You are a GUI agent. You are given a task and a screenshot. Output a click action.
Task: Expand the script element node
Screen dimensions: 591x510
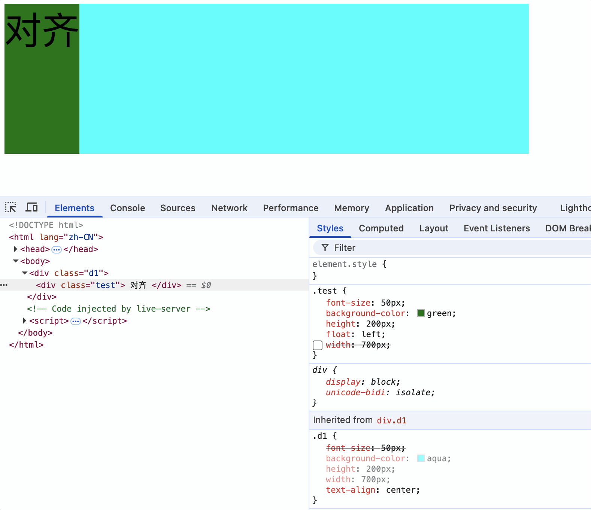(24, 321)
